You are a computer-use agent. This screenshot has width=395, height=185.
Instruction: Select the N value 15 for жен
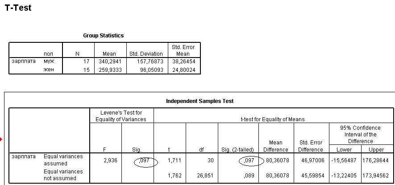click(x=87, y=70)
